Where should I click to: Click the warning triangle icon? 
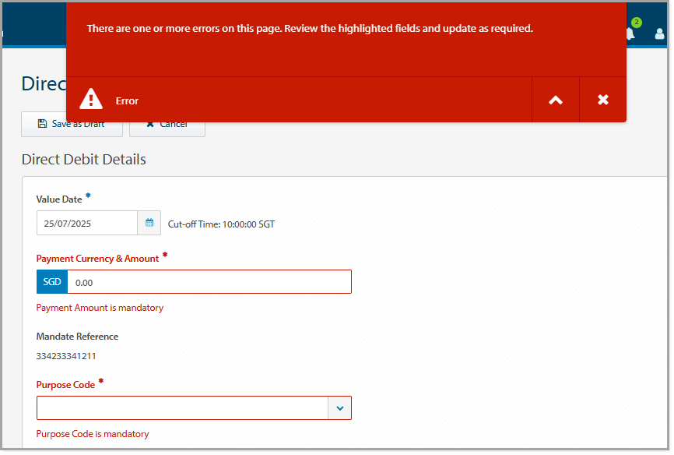(91, 100)
